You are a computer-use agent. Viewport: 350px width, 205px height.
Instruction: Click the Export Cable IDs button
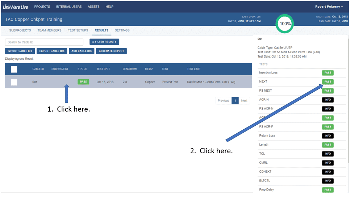[51, 51]
